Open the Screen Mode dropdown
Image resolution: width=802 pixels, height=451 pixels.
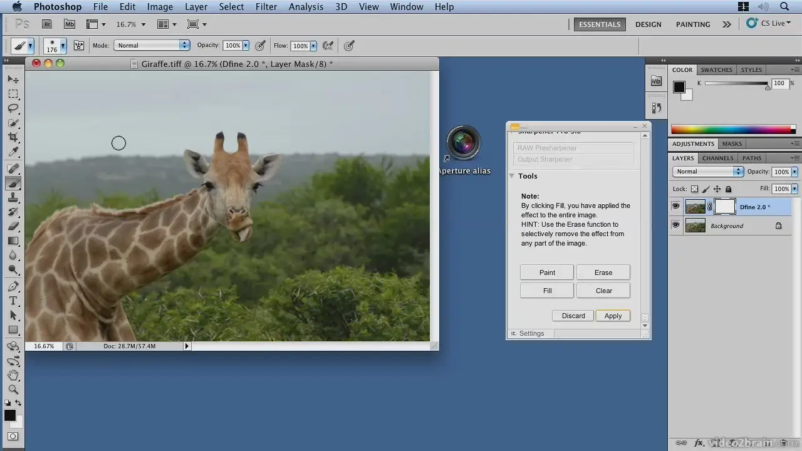[x=197, y=24]
